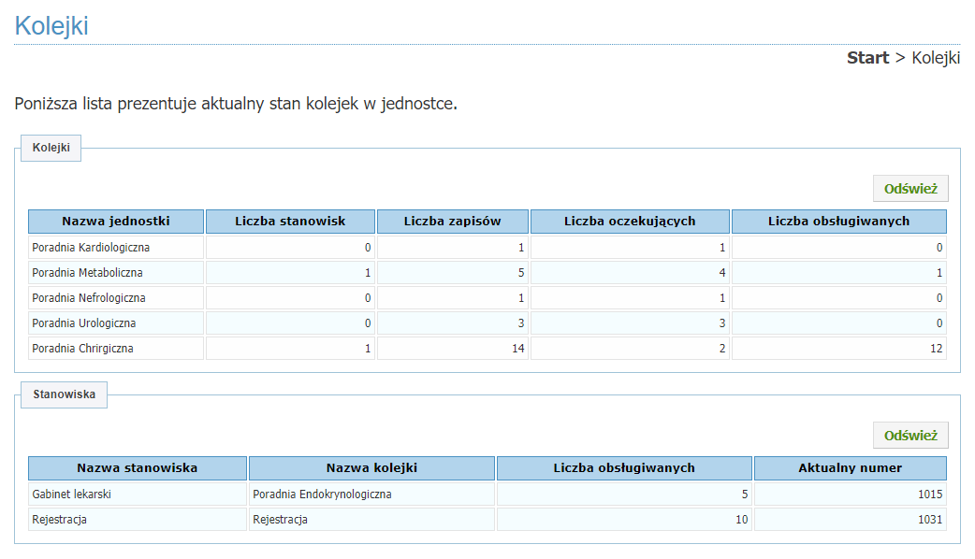The image size is (975, 559).
Task: Select the Gabinet lekarski station row
Action: coord(72,494)
